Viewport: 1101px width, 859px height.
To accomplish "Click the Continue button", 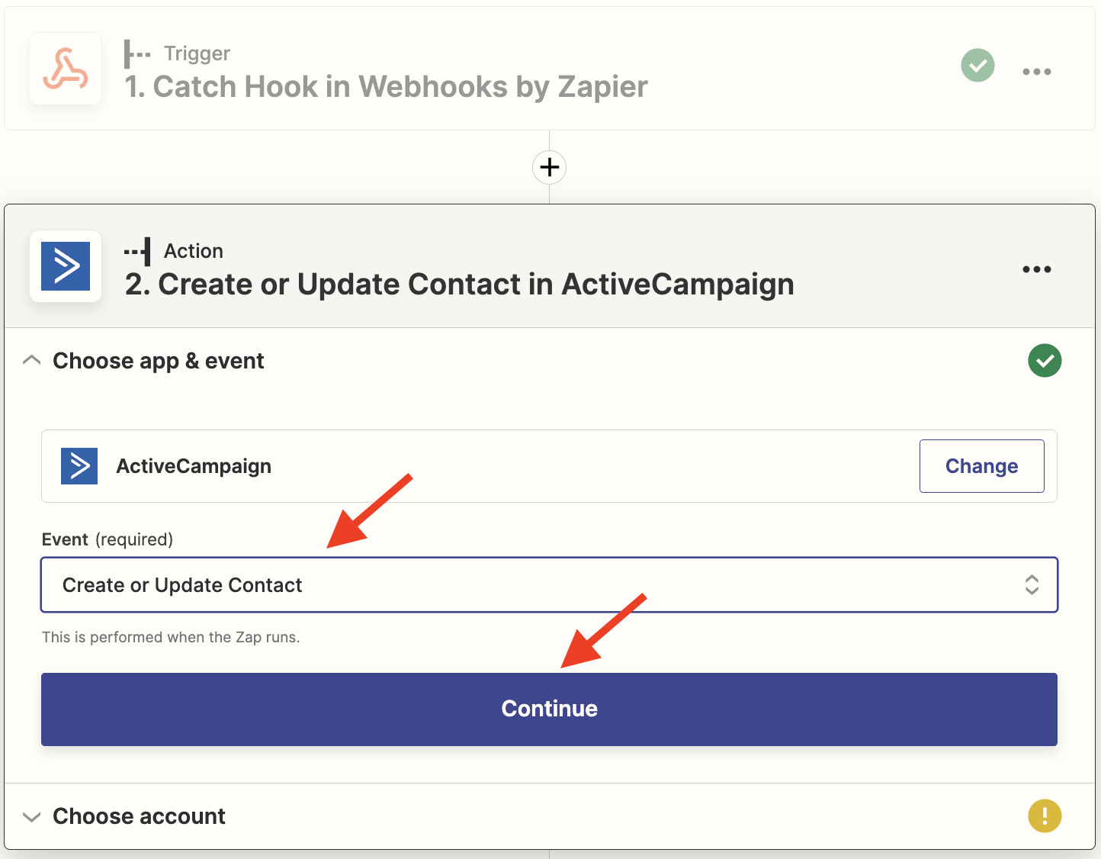I will pyautogui.click(x=549, y=709).
